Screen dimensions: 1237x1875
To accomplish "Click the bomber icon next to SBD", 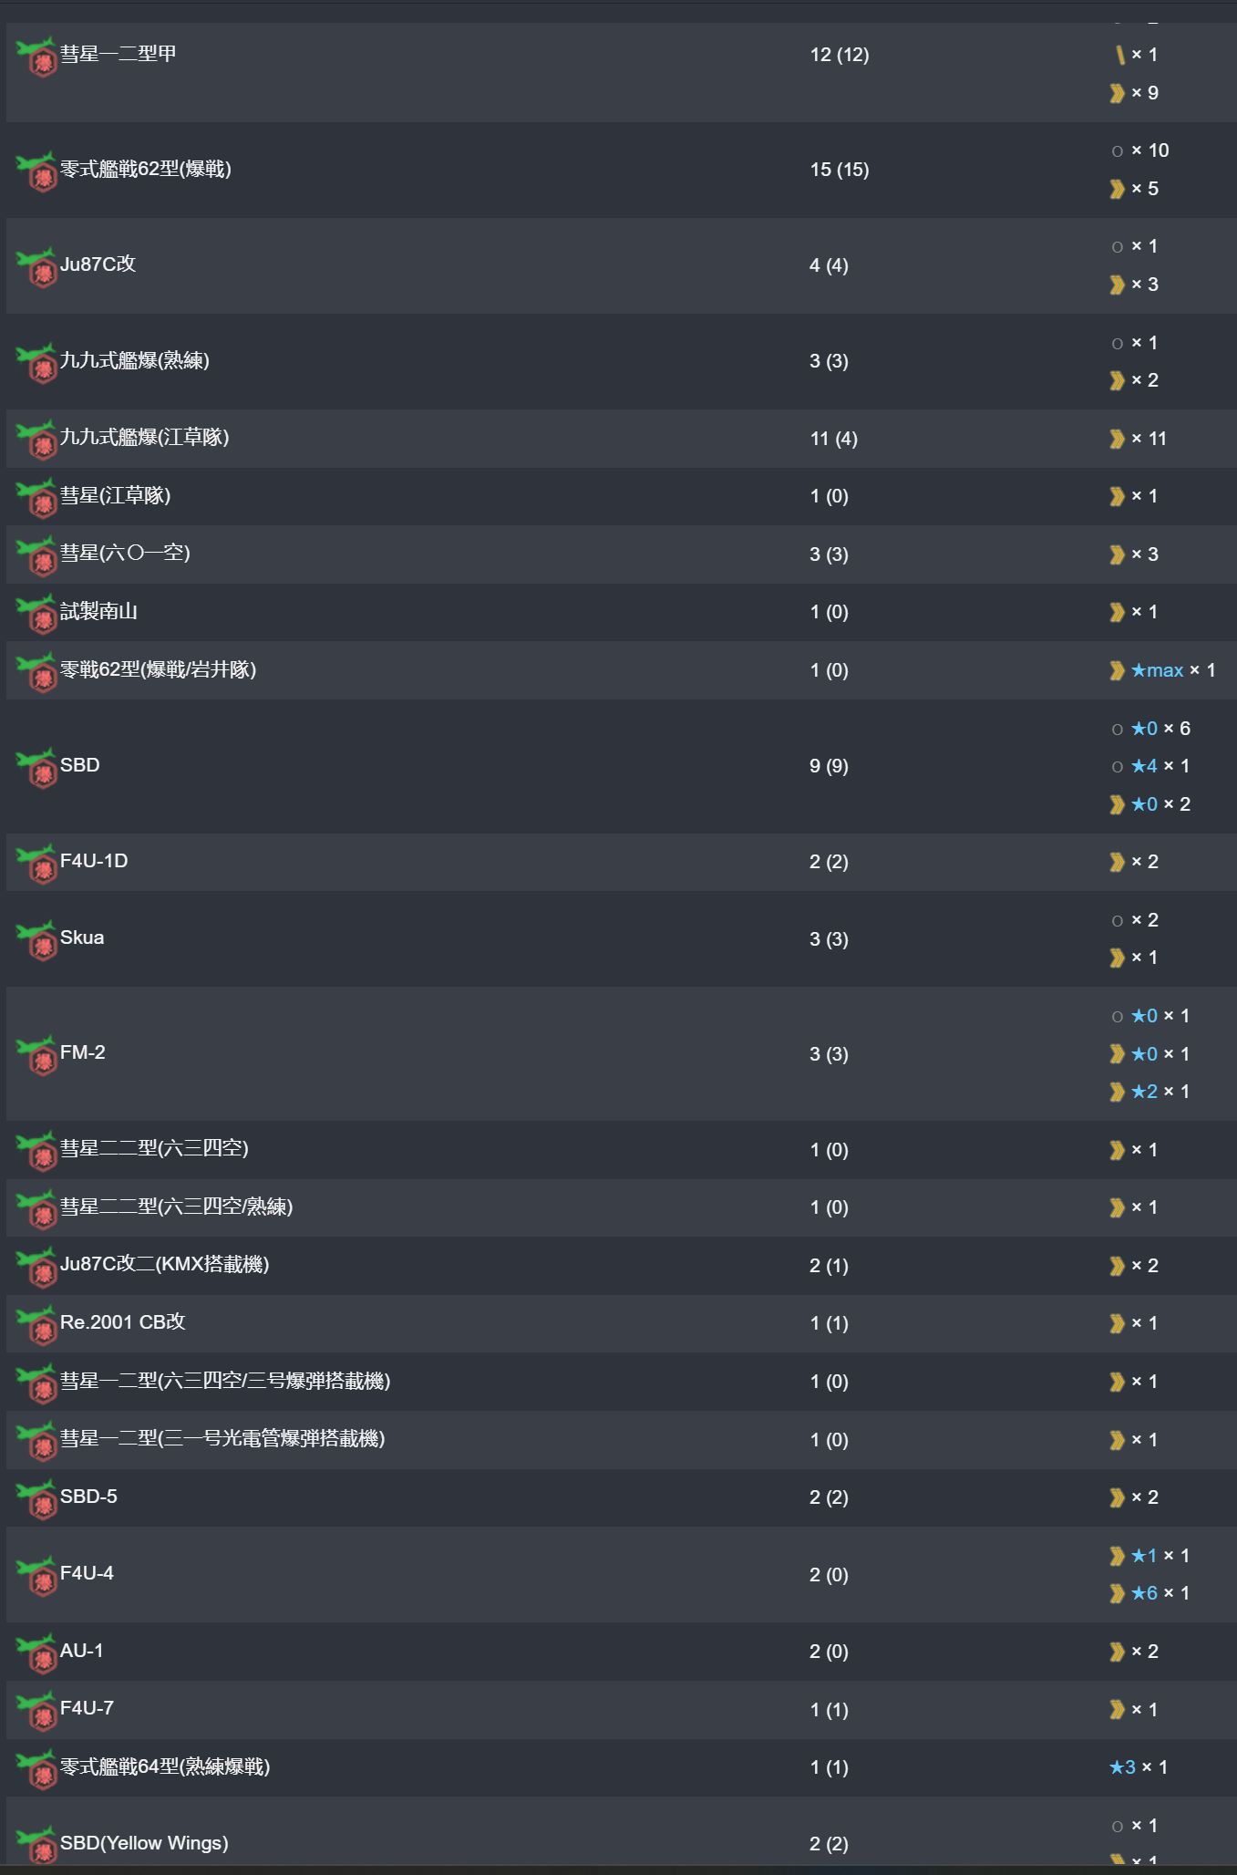I will pyautogui.click(x=36, y=767).
